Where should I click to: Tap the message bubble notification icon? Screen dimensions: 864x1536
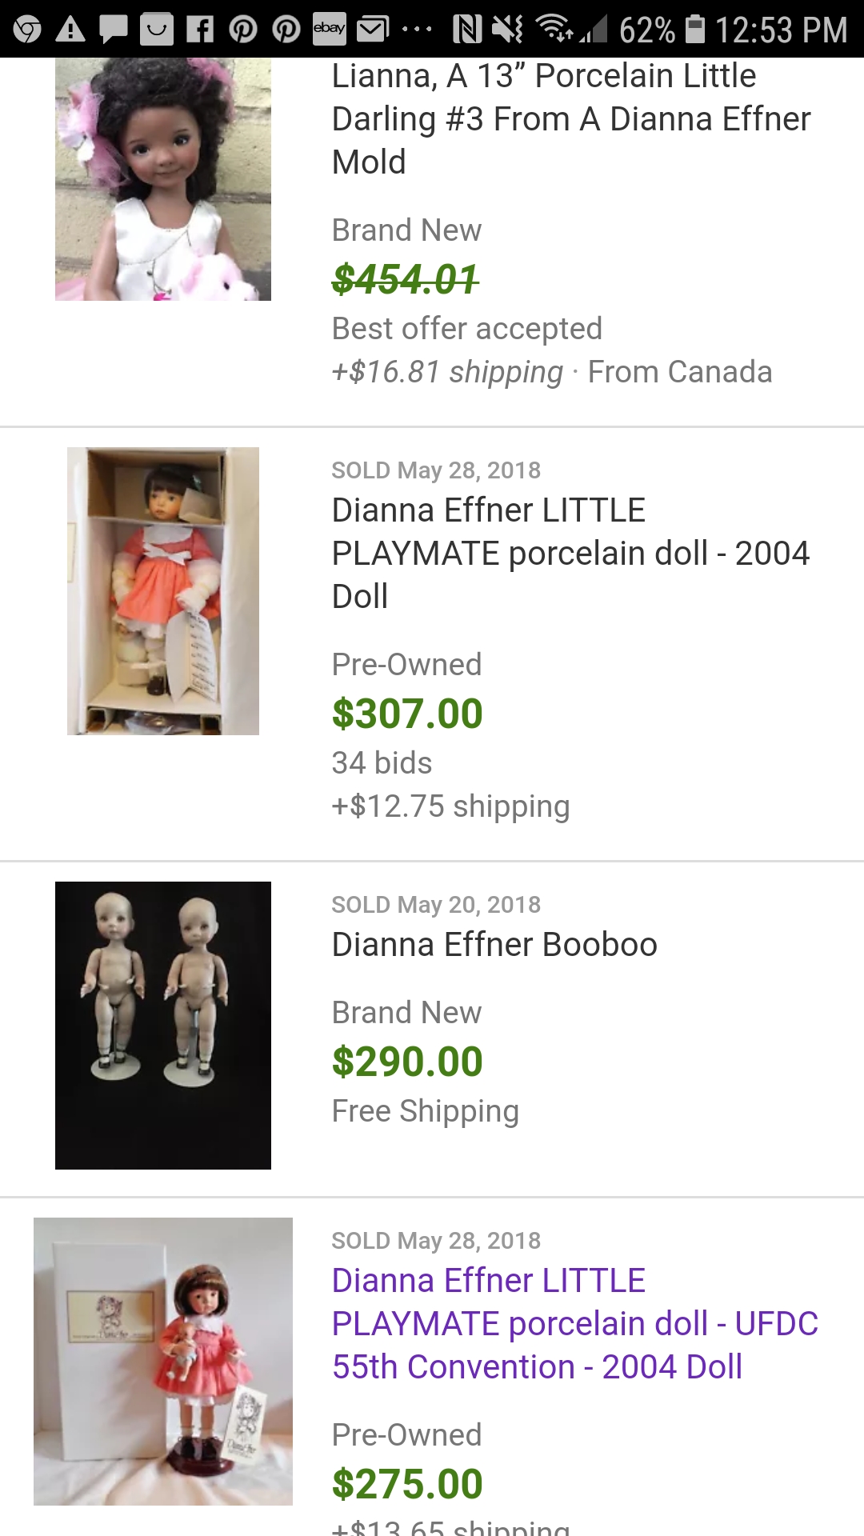[113, 30]
